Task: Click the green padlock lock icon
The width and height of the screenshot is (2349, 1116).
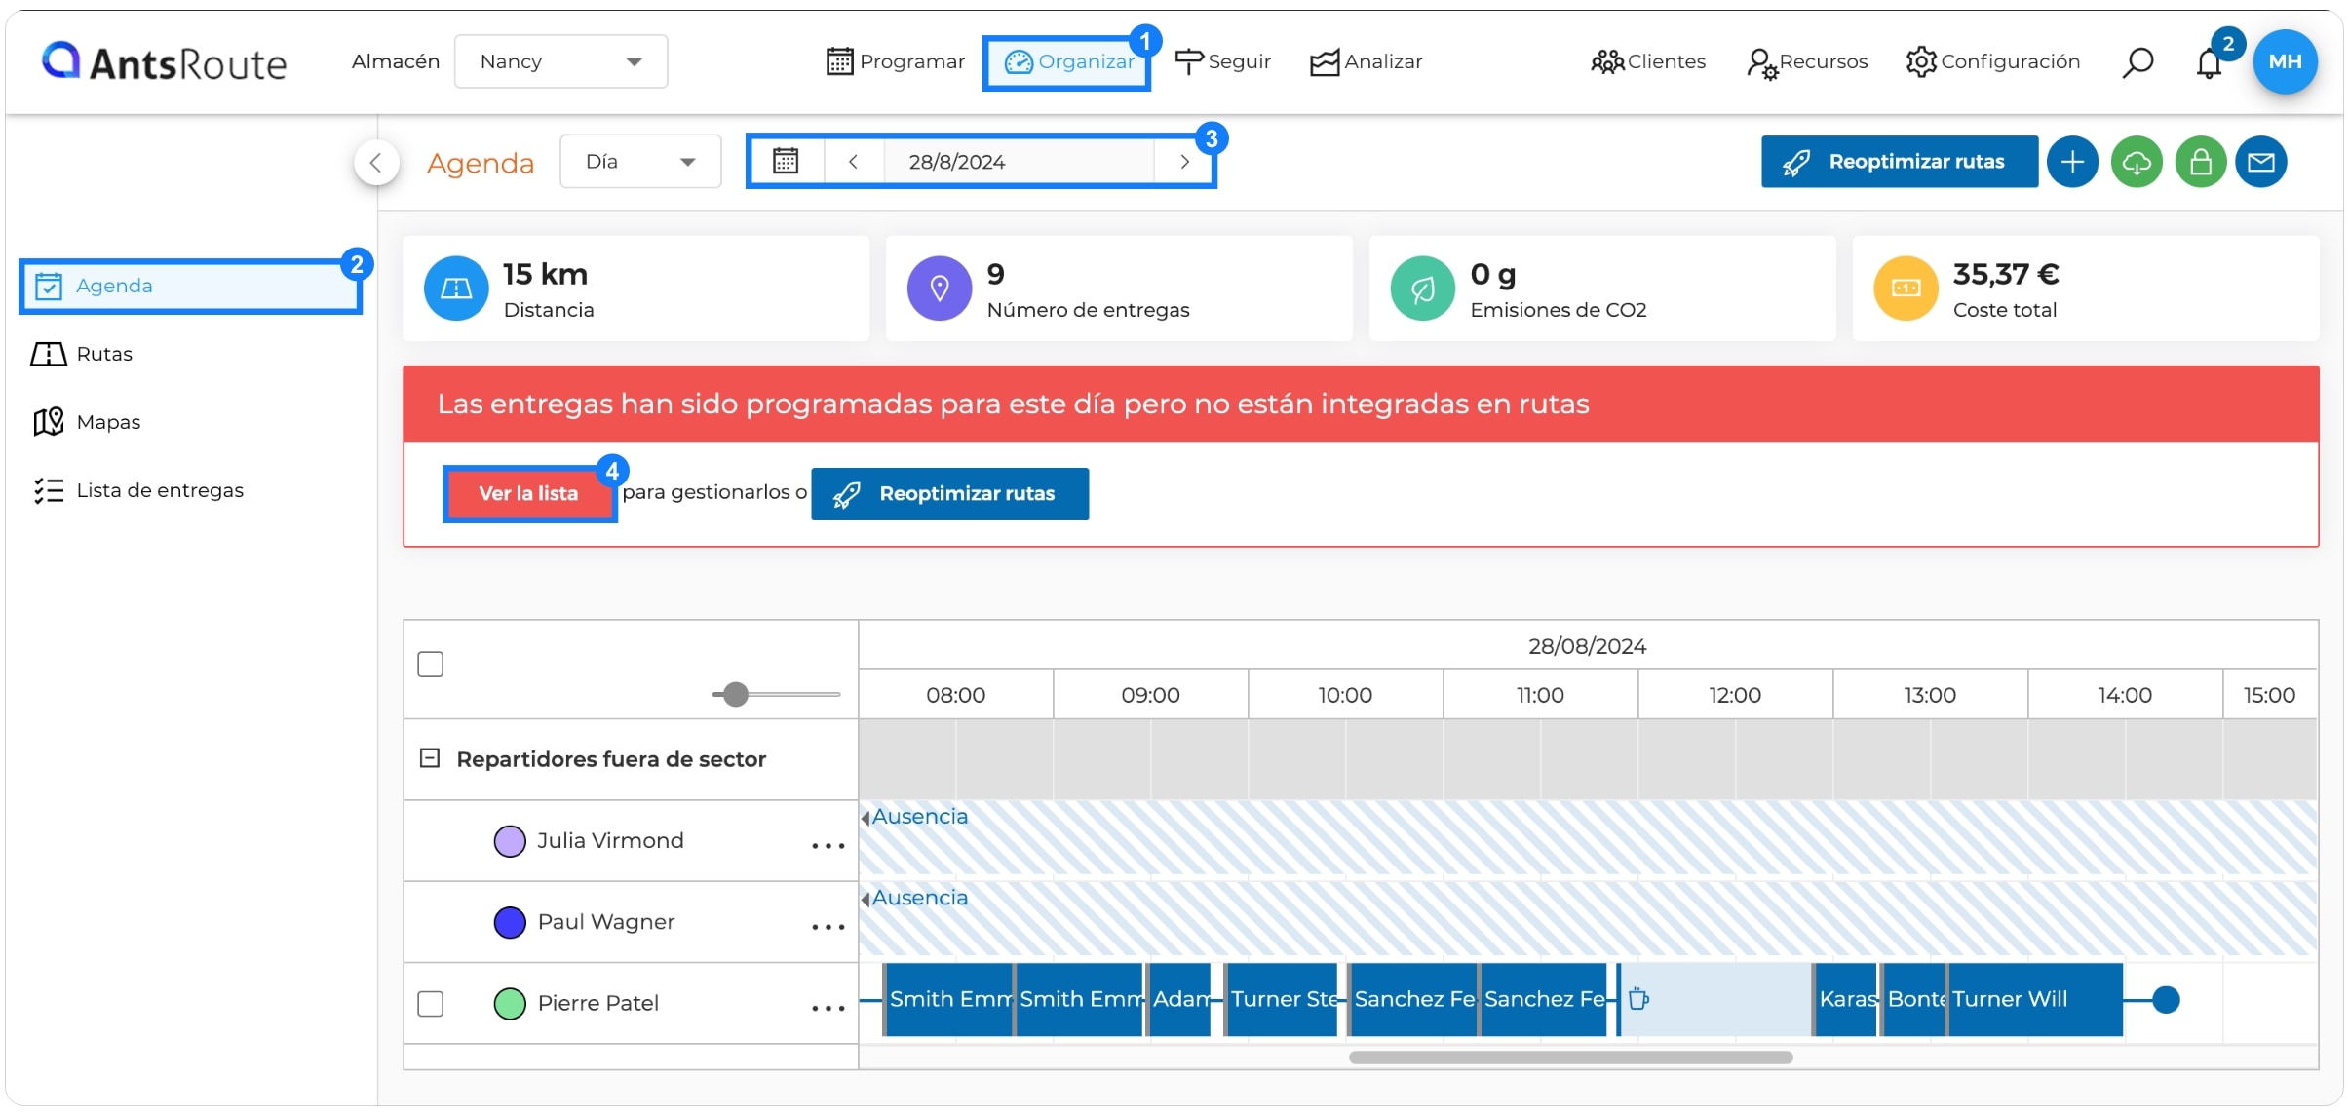Action: (2200, 162)
